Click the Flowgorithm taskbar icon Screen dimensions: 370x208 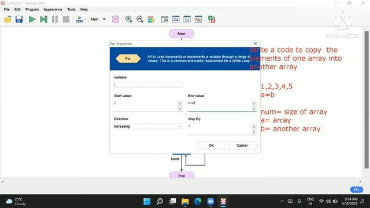click(223, 202)
